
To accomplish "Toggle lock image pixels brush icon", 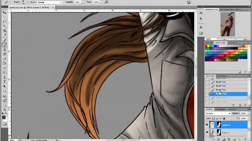I will click(x=217, y=118).
